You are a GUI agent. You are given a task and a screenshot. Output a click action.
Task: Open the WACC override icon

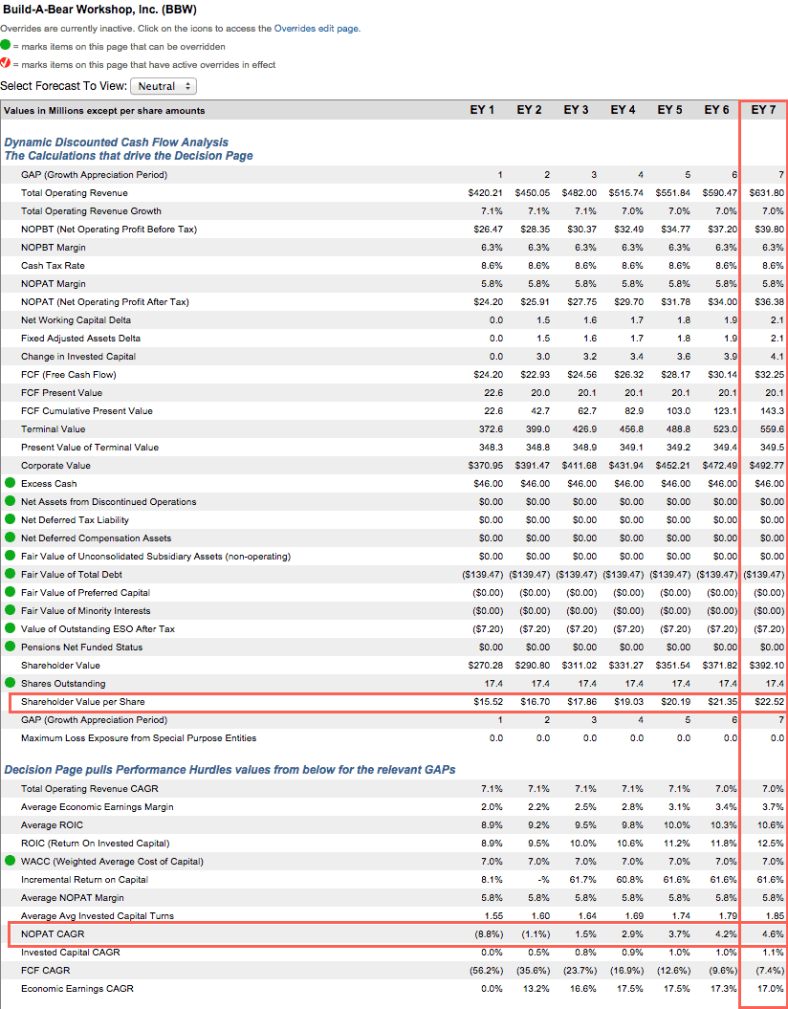click(10, 861)
